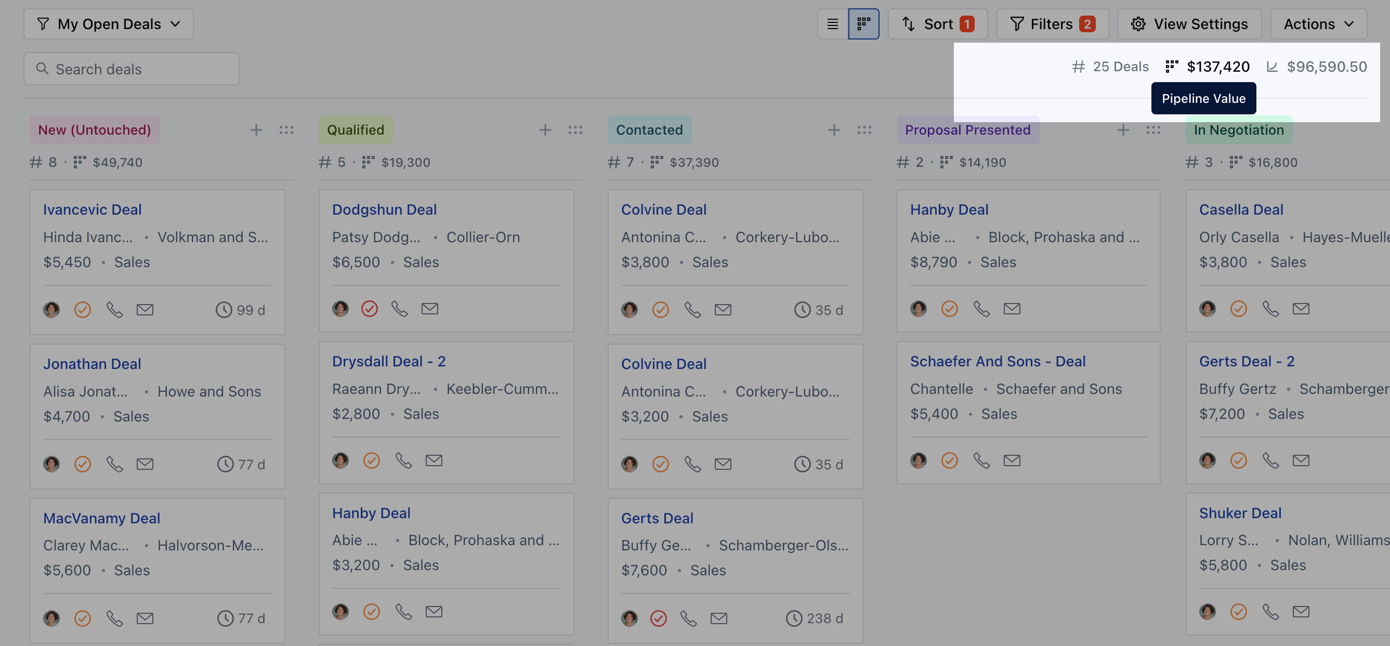Image resolution: width=1390 pixels, height=646 pixels.
Task: Click the Contacted stage label
Action: [649, 130]
